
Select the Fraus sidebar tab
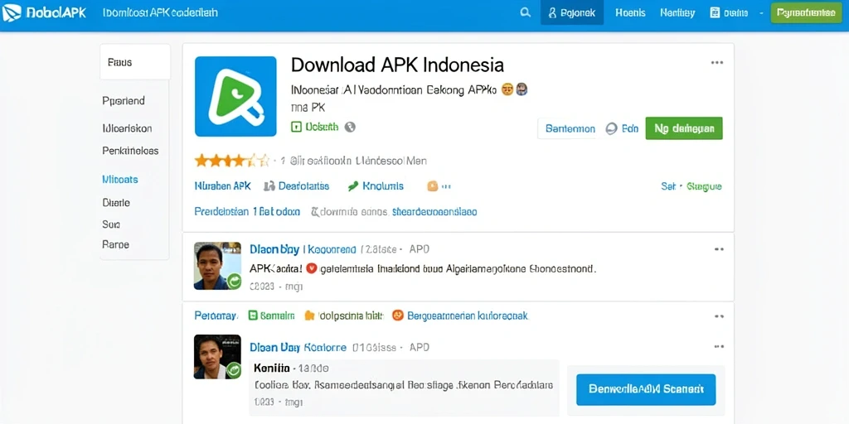pyautogui.click(x=135, y=62)
